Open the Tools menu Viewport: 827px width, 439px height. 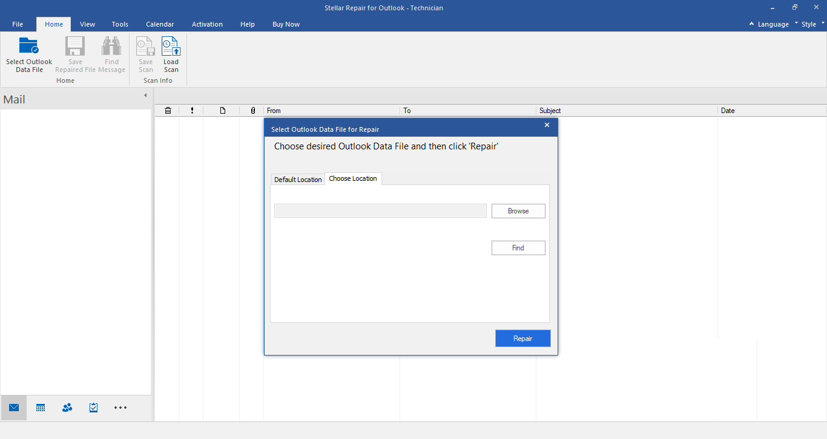tap(119, 24)
